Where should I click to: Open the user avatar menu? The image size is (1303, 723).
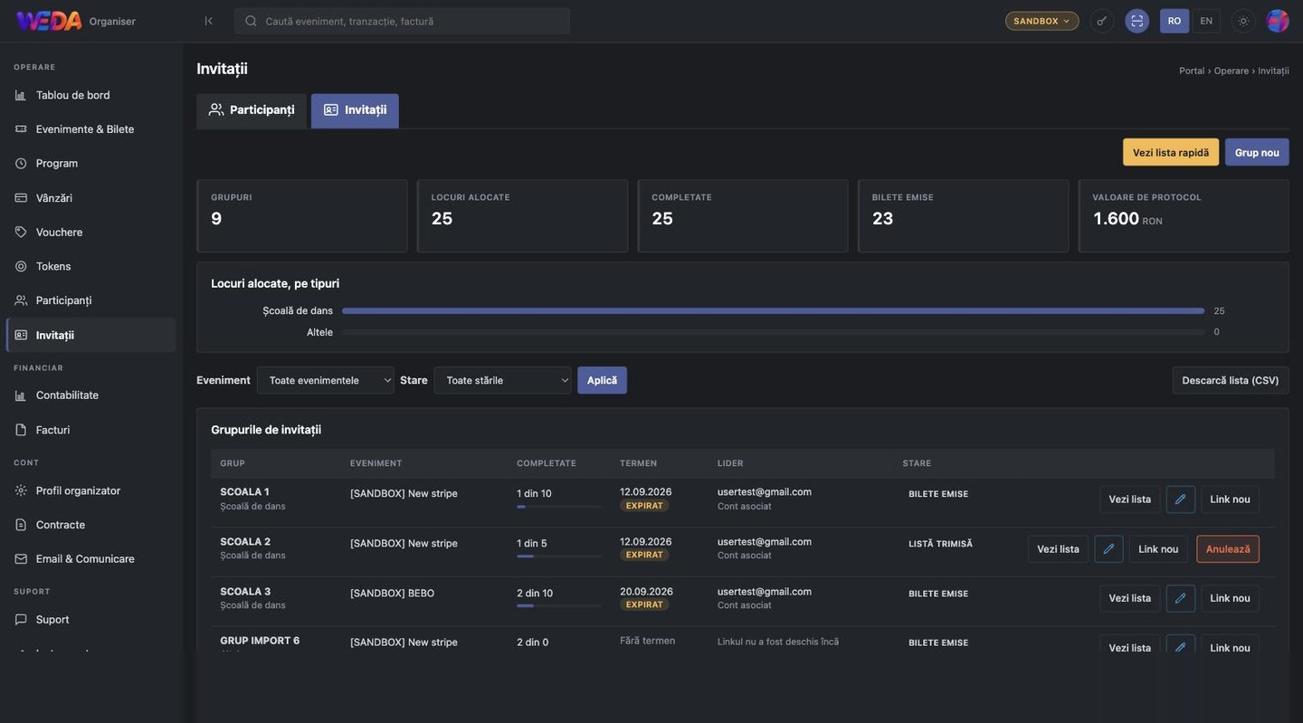click(x=1278, y=21)
